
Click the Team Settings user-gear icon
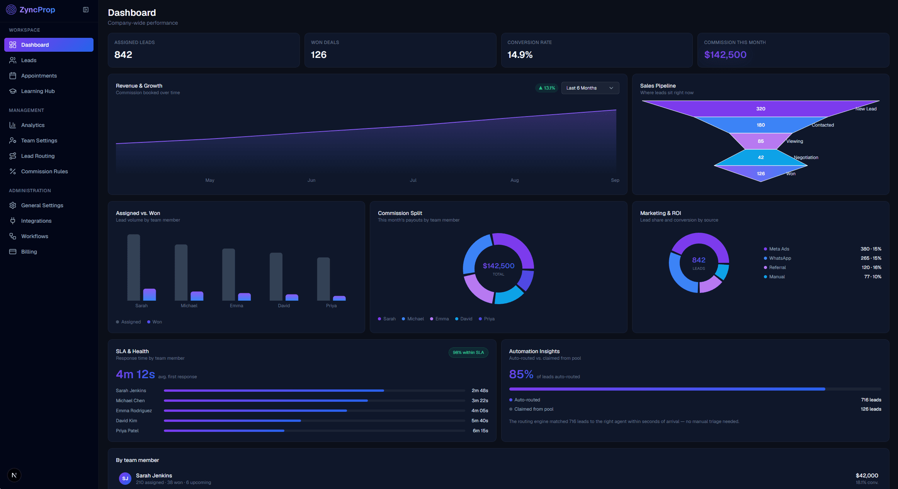coord(13,140)
